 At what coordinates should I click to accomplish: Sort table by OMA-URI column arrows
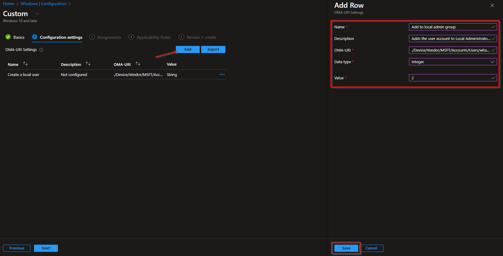138,64
